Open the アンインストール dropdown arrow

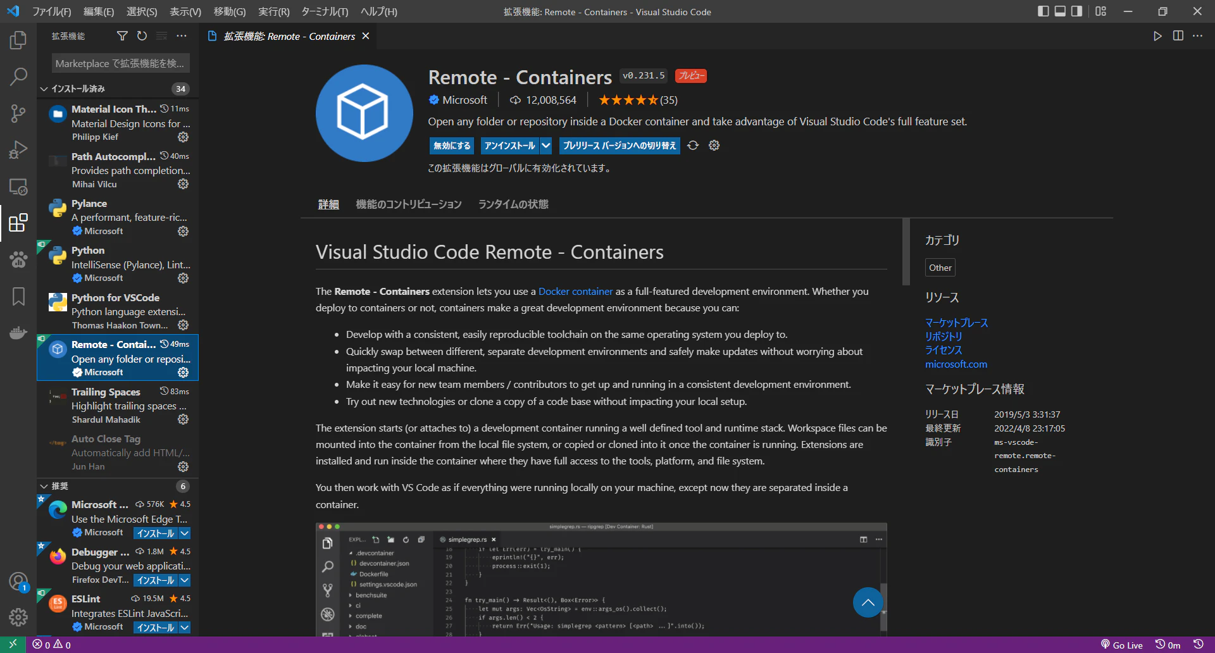click(546, 146)
